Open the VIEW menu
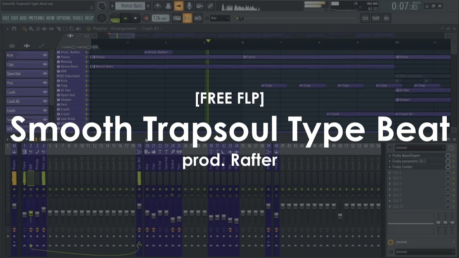This screenshot has width=459, height=258. pos(50,18)
